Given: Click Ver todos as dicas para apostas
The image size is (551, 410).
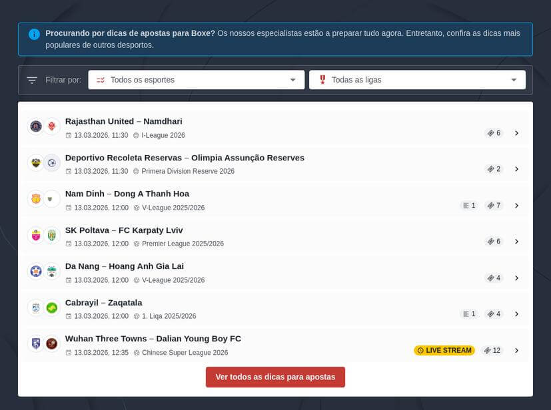Looking at the screenshot, I should [275, 377].
